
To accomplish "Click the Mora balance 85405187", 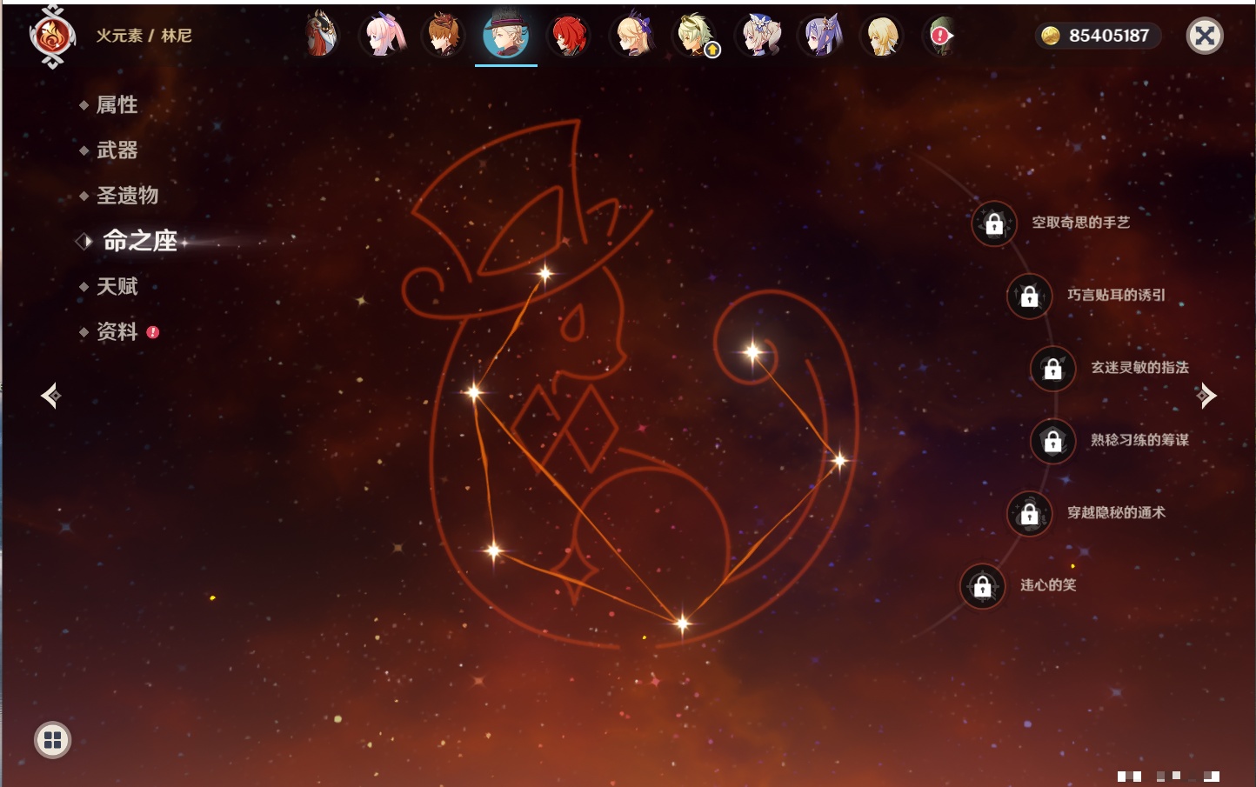I will coord(1109,36).
